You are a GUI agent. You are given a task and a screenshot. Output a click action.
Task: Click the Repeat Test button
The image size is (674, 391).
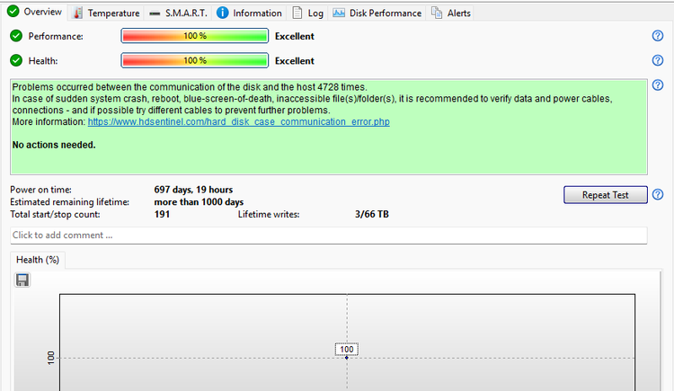(x=605, y=195)
